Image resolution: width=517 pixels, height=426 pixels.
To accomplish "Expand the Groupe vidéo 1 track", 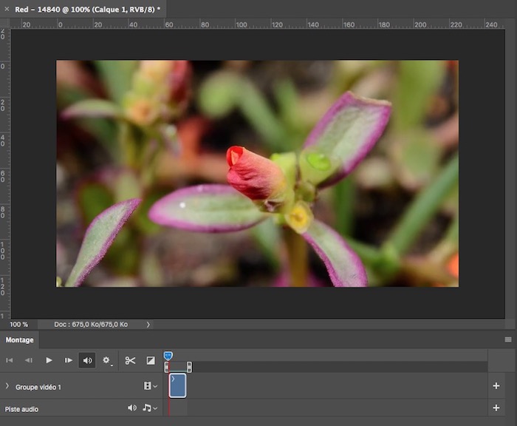I will [7, 386].
